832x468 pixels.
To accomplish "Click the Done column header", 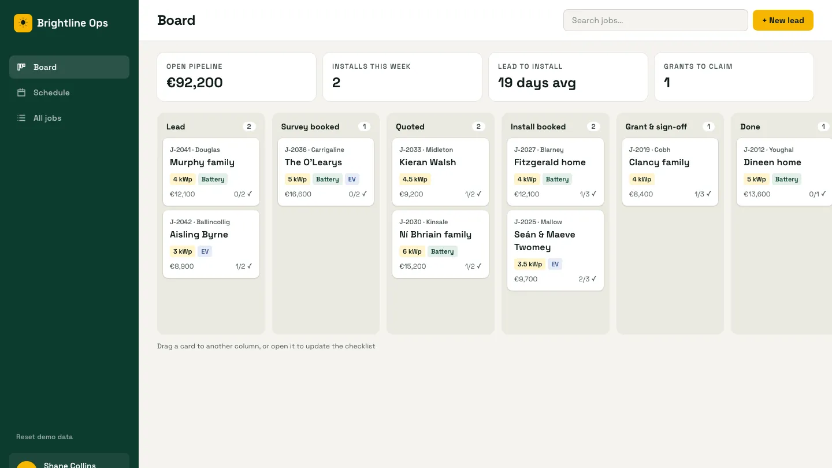I will [x=750, y=127].
